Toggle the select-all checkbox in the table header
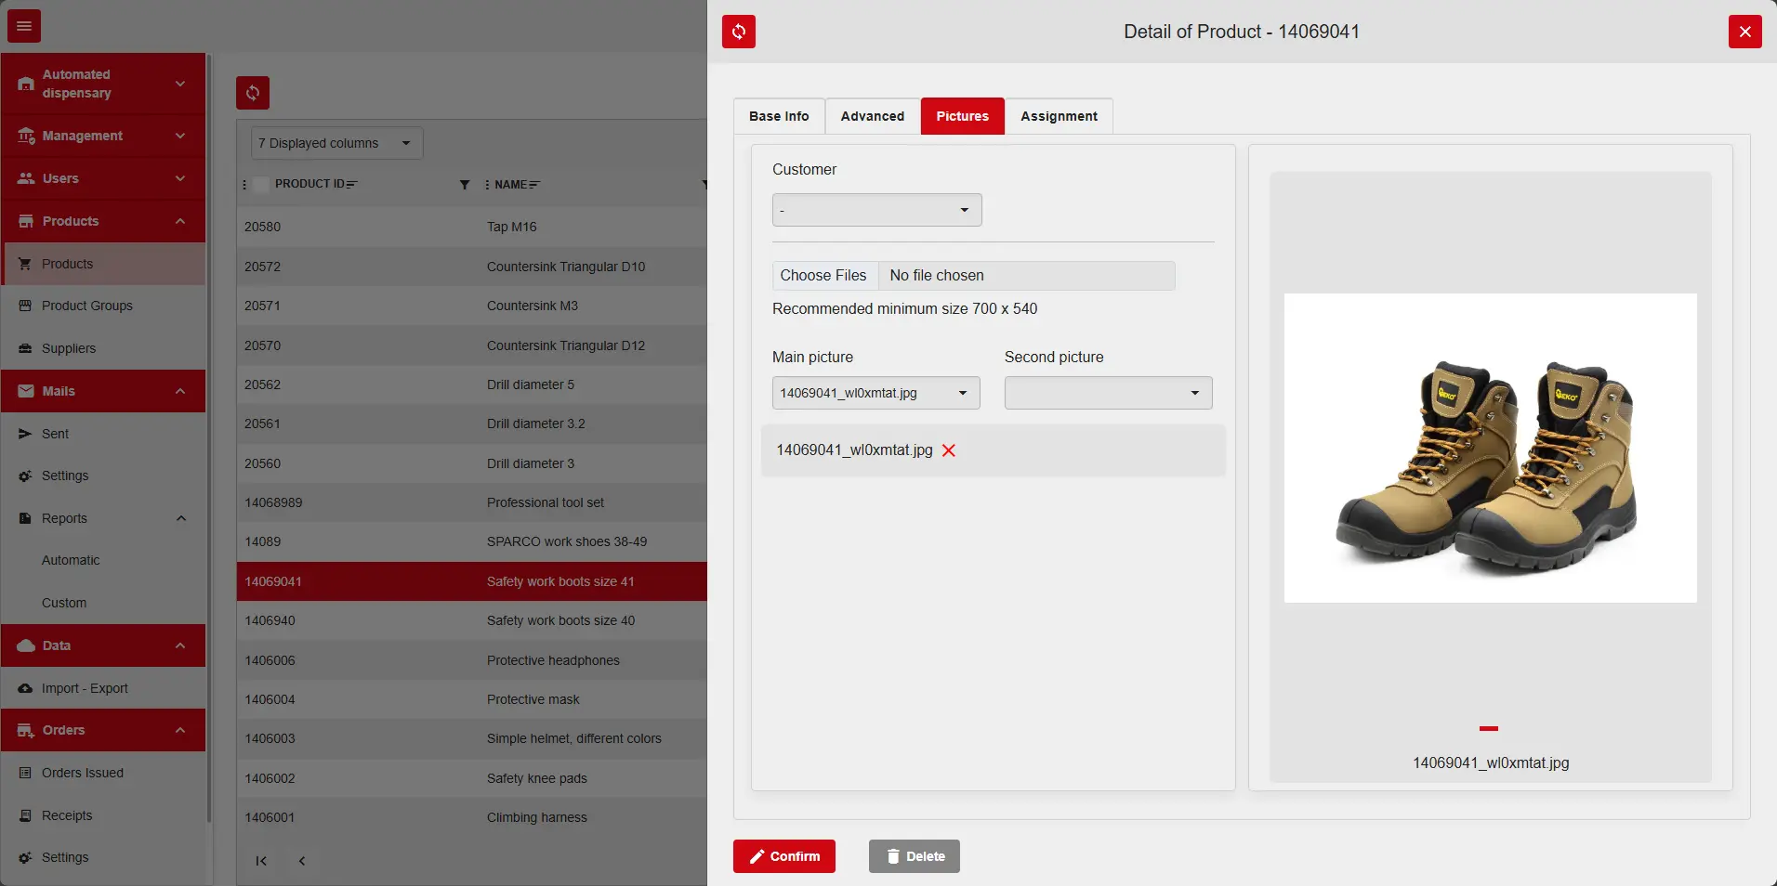The width and height of the screenshot is (1777, 886). pyautogui.click(x=261, y=185)
